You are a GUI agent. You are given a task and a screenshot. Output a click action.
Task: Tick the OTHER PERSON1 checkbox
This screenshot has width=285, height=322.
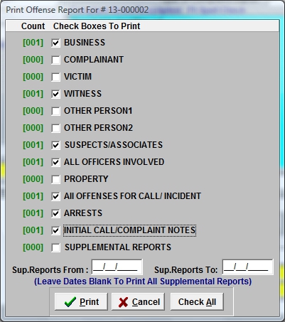point(55,111)
